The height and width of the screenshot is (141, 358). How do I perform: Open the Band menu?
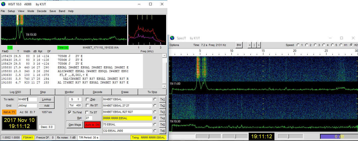62,11
